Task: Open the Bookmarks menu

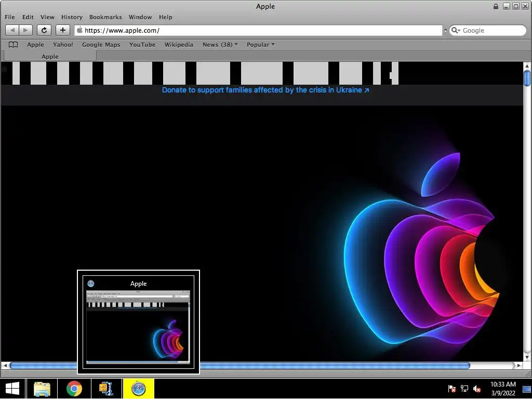Action: [105, 17]
